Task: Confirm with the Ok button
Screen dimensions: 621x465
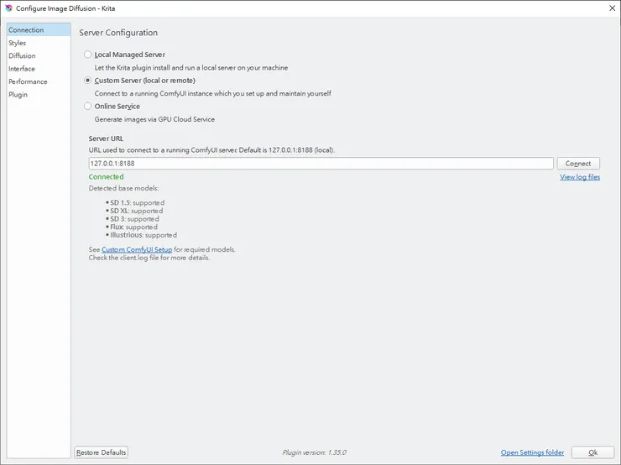Action: [x=592, y=452]
